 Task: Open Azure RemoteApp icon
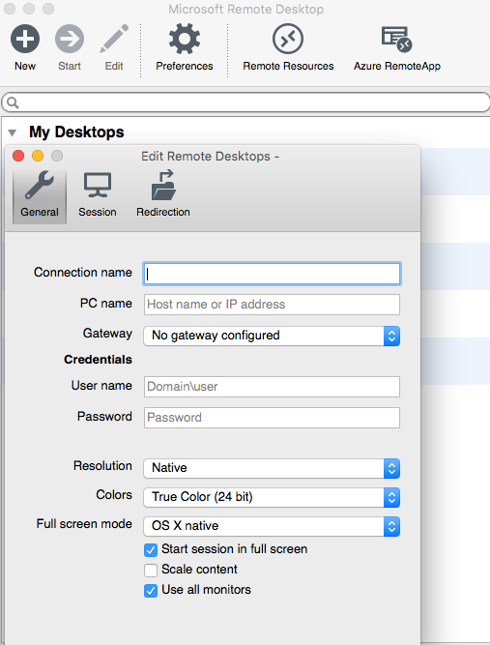pos(396,39)
